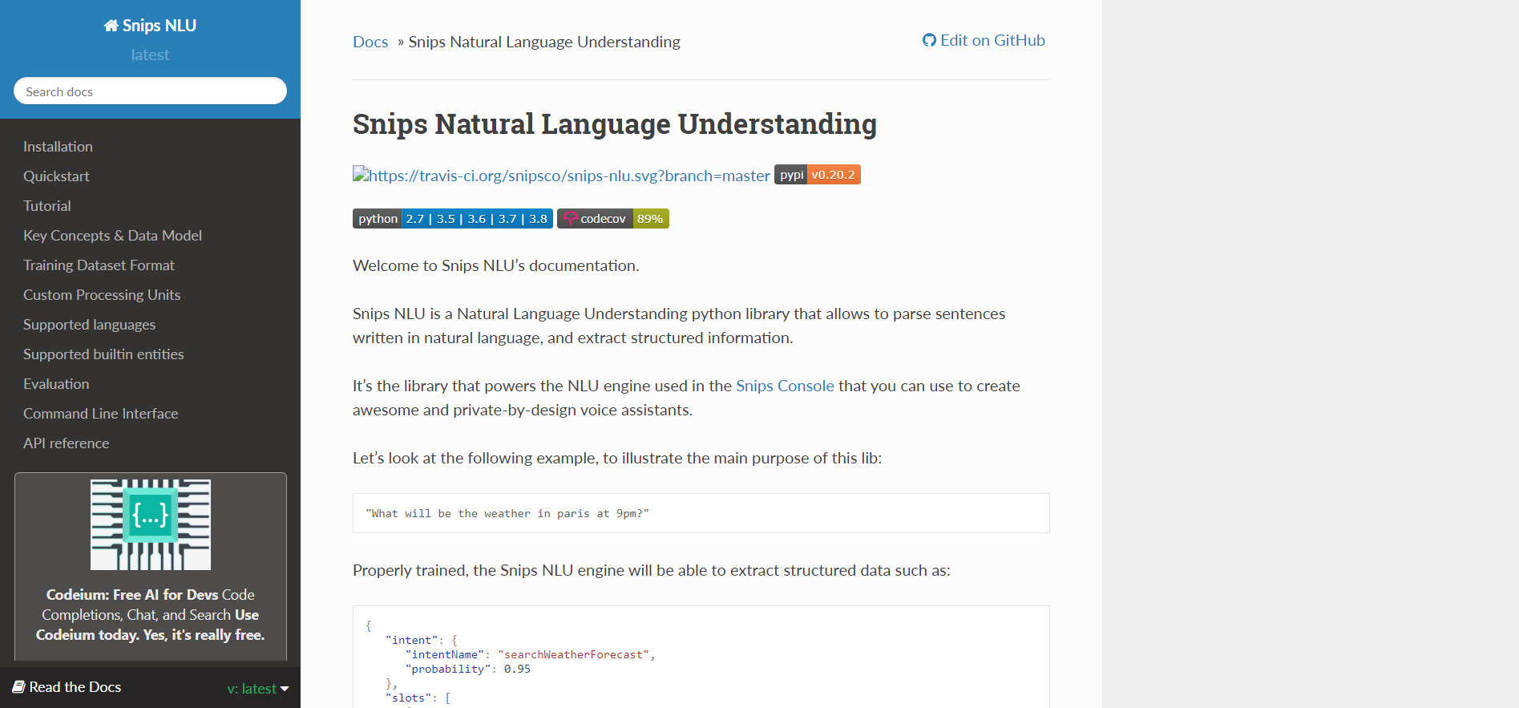Open the Codeium ad text link

151,615
